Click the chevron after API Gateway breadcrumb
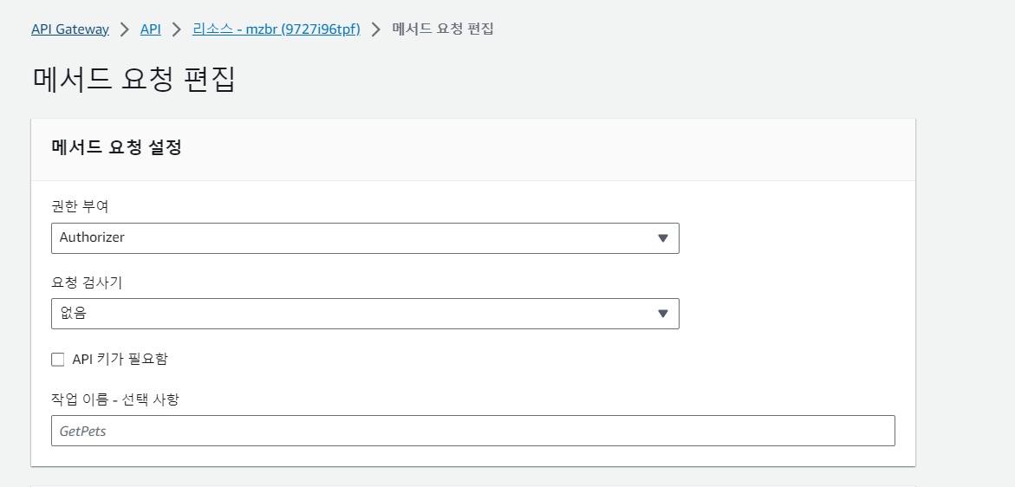1015x487 pixels. [x=125, y=29]
